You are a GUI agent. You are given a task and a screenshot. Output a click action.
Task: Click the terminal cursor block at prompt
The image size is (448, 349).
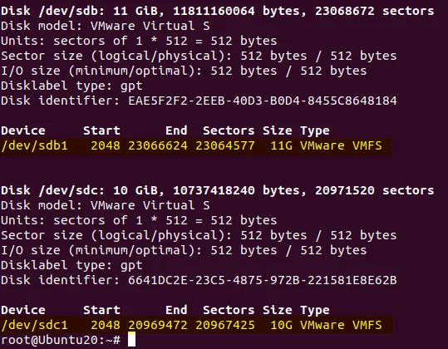tap(131, 339)
